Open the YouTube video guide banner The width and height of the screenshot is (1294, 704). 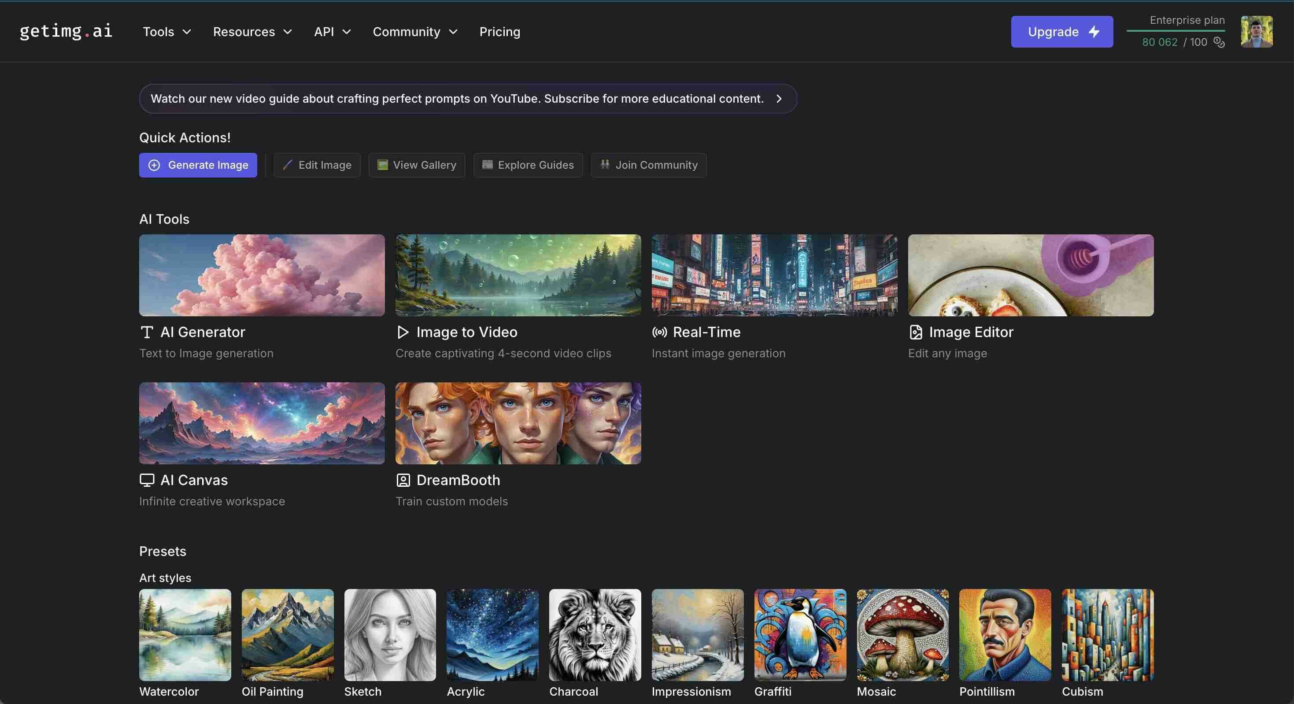coord(467,99)
